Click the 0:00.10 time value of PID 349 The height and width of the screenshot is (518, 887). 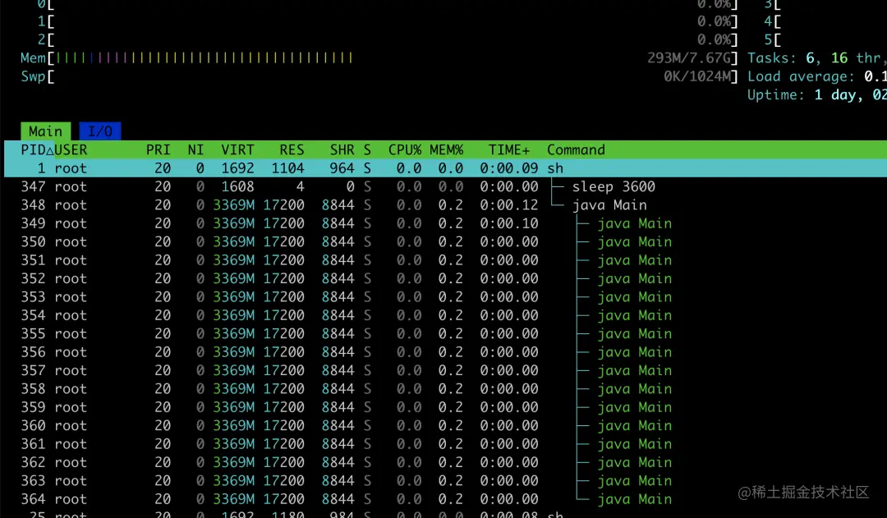[x=509, y=223]
